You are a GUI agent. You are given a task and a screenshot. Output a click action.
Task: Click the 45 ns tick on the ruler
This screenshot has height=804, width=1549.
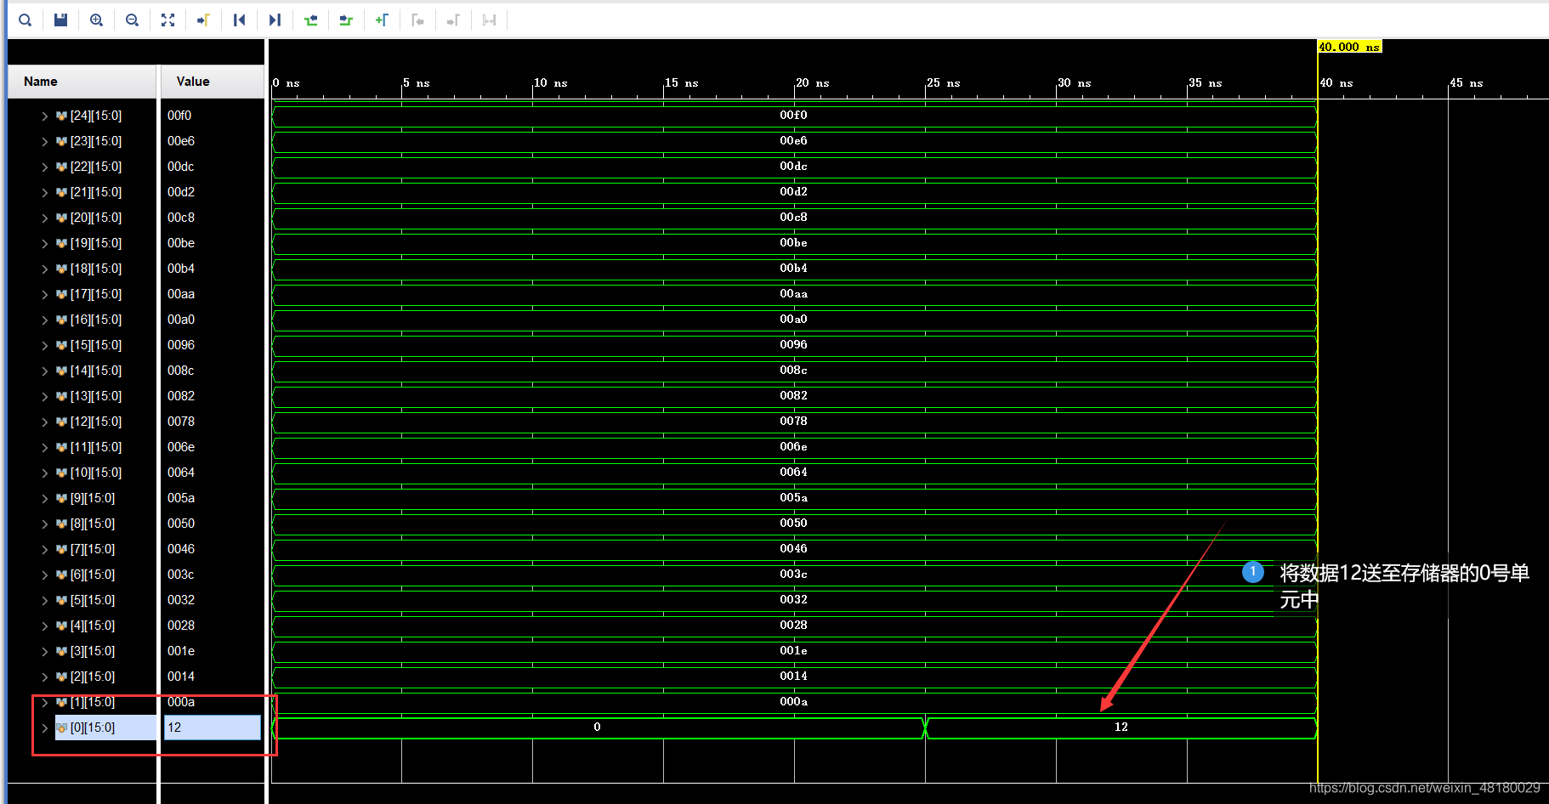(x=1466, y=83)
